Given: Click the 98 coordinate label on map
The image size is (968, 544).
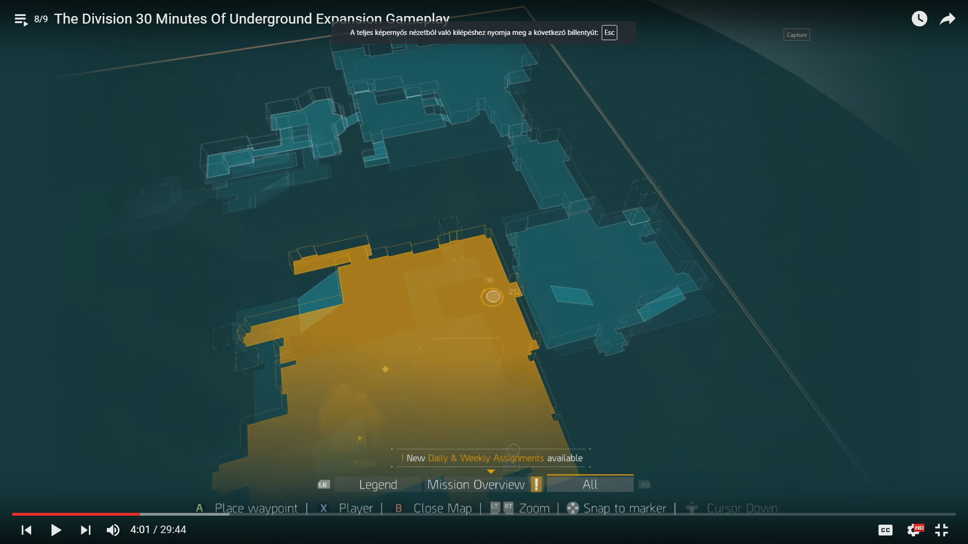Looking at the screenshot, I should pyautogui.click(x=489, y=280).
